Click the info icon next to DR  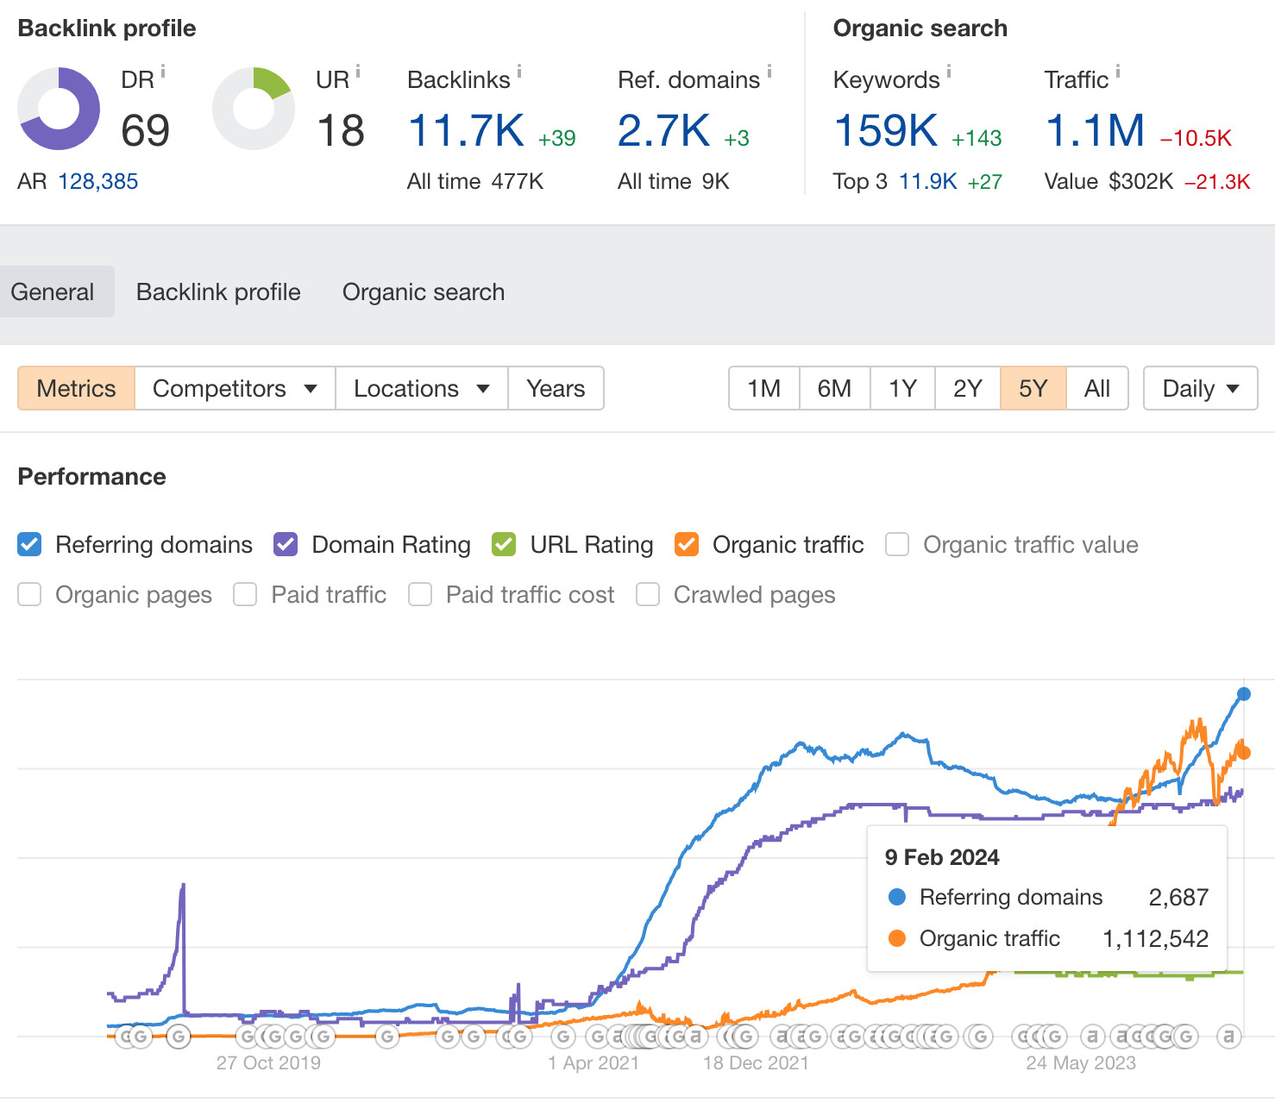163,72
